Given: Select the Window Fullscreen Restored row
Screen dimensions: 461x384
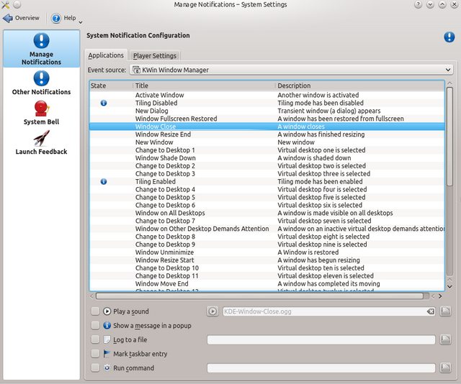Looking at the screenshot, I should coord(267,119).
